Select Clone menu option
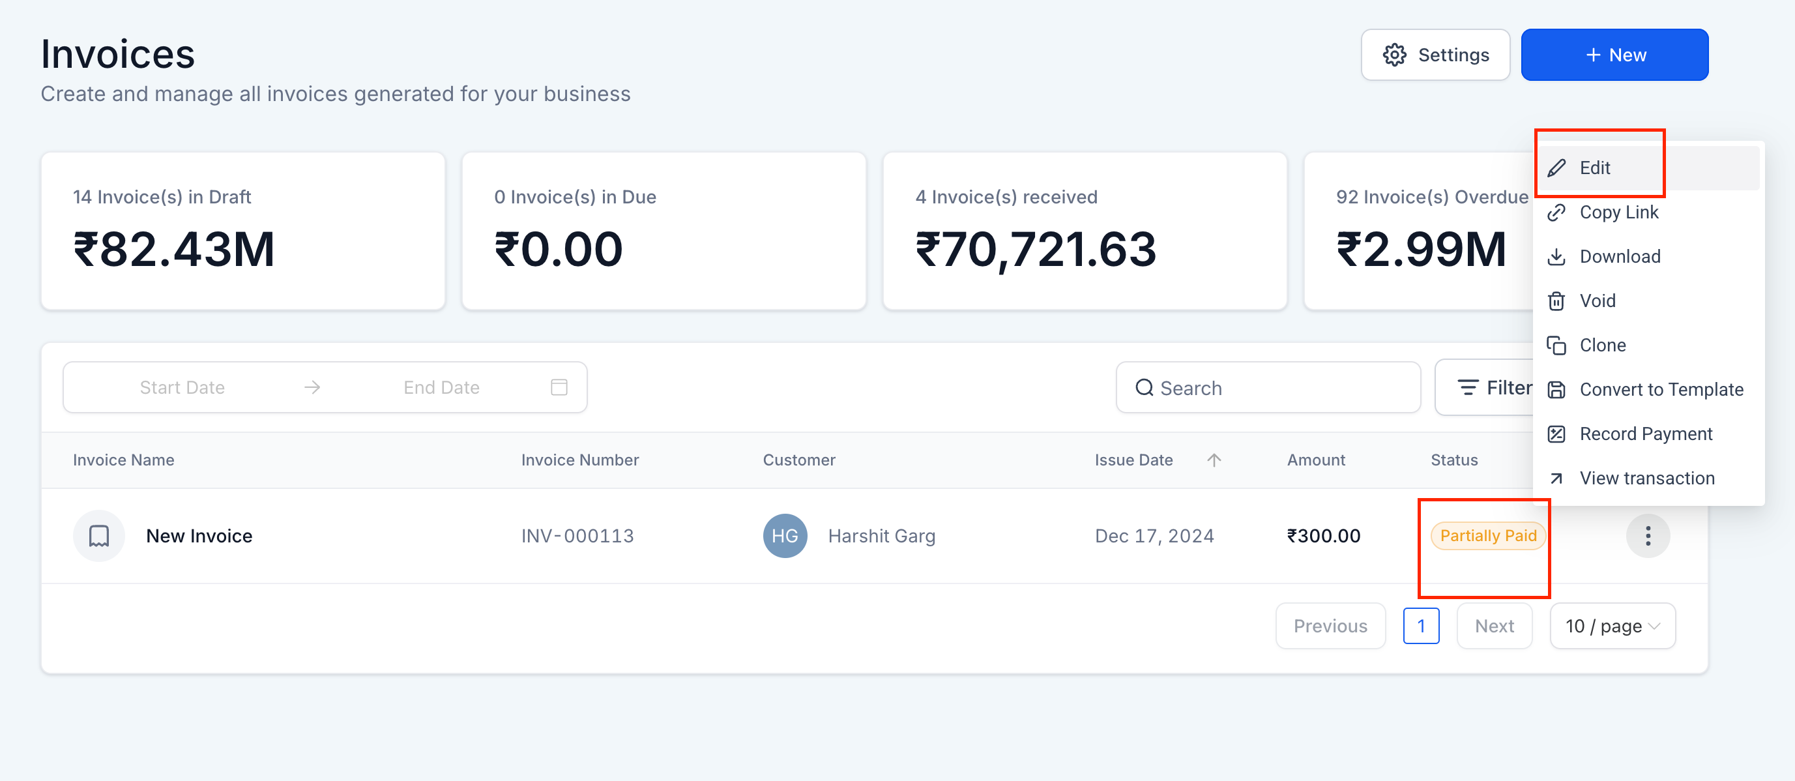Viewport: 1795px width, 781px height. tap(1602, 346)
